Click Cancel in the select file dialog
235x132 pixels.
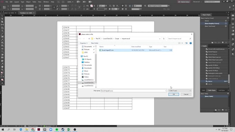click(186, 94)
